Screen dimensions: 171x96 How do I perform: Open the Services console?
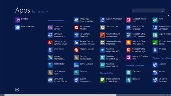[80, 73]
